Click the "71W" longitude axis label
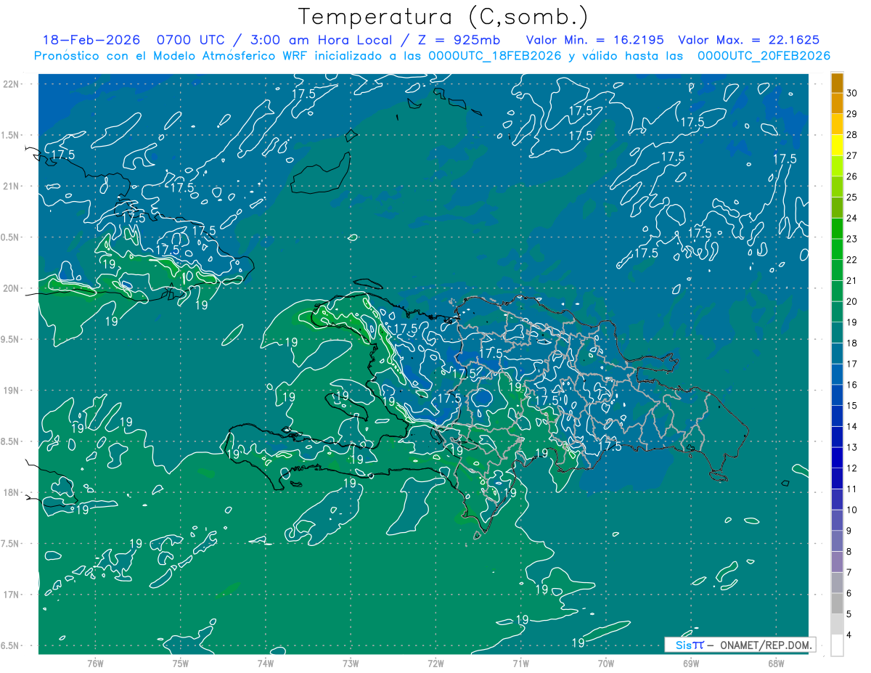 520,663
